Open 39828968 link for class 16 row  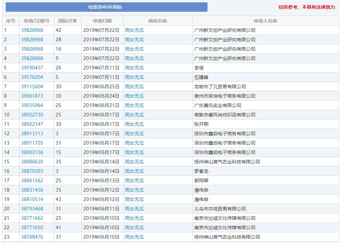click(32, 49)
